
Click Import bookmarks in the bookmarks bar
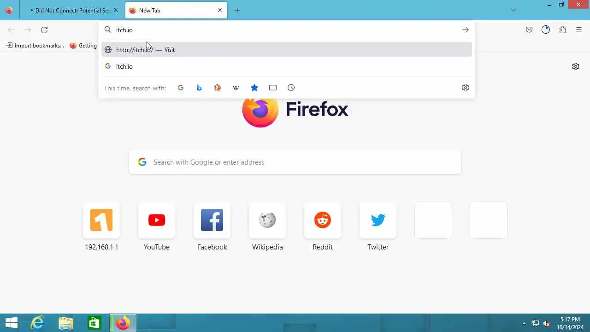[35, 45]
